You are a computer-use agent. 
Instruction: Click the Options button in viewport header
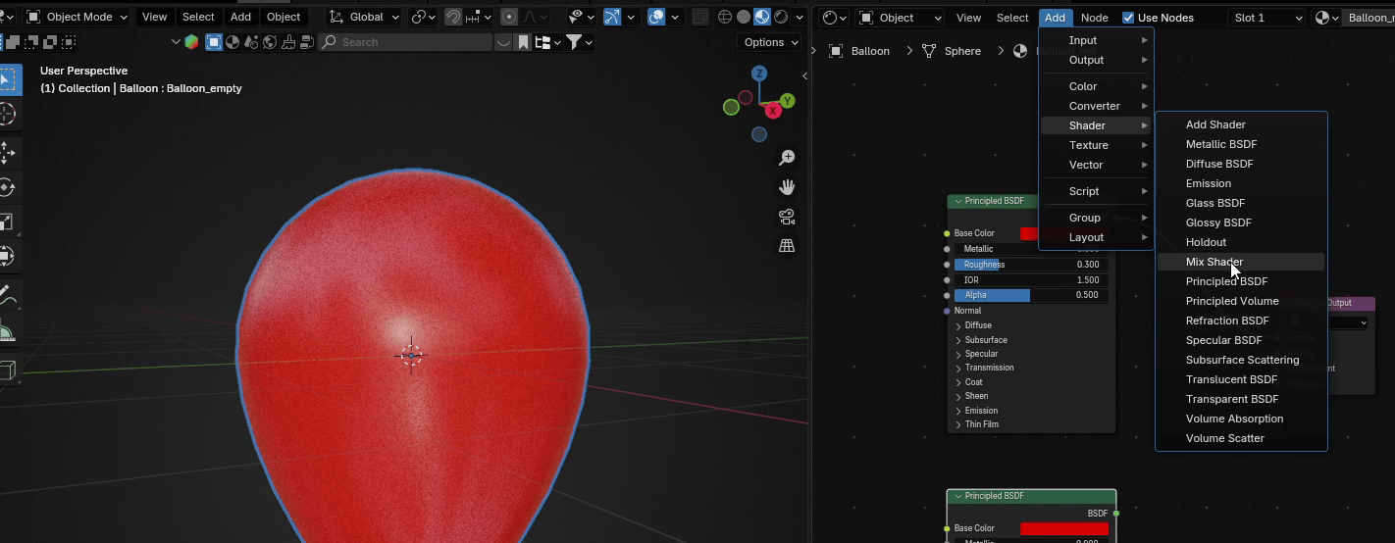pyautogui.click(x=769, y=42)
